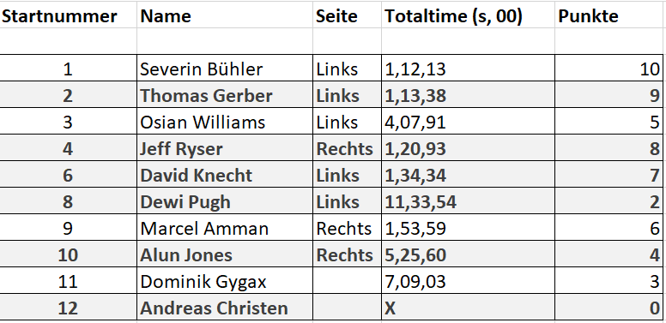Click the Startnummer cell with 12
The image size is (666, 323).
point(69,308)
